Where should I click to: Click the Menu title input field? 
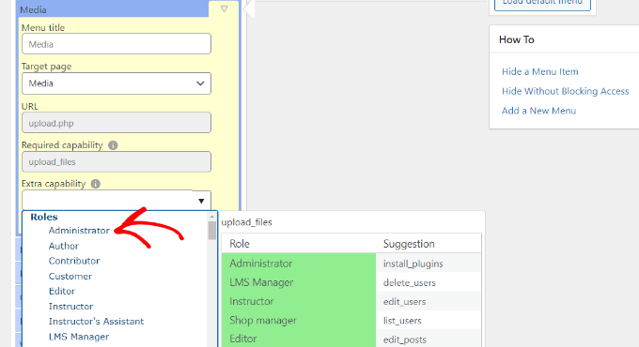pos(117,44)
